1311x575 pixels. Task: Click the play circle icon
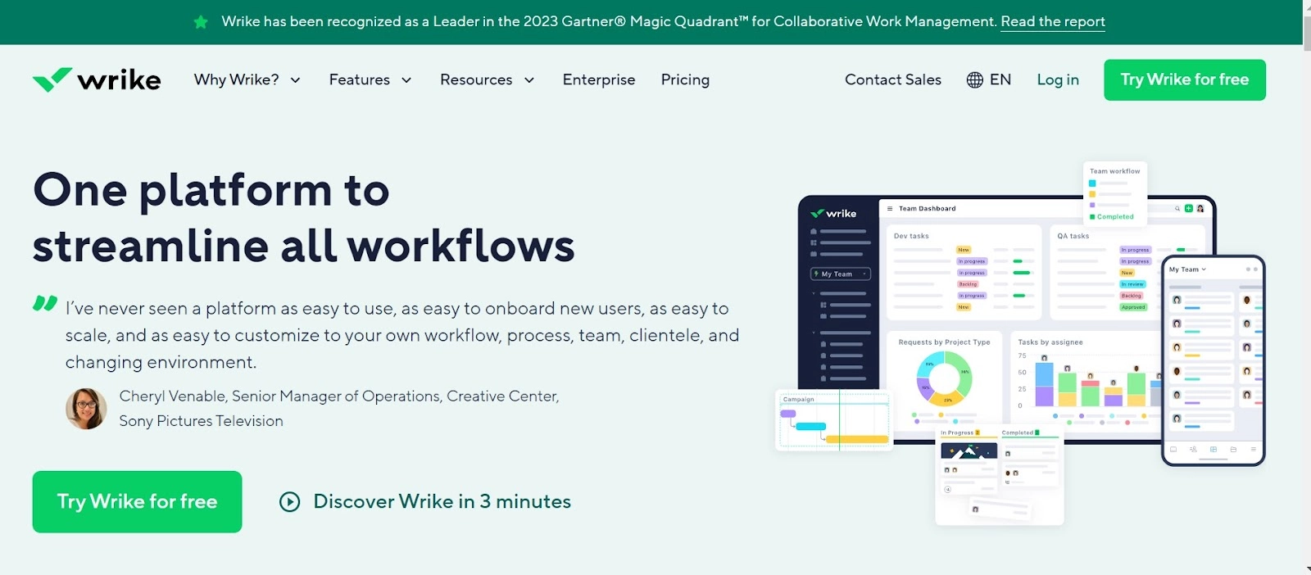point(289,501)
